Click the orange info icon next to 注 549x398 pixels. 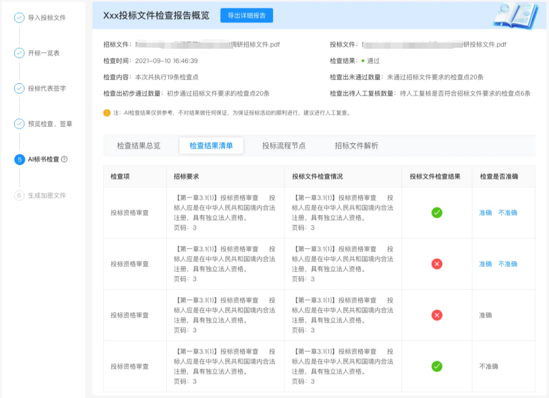[x=107, y=113]
